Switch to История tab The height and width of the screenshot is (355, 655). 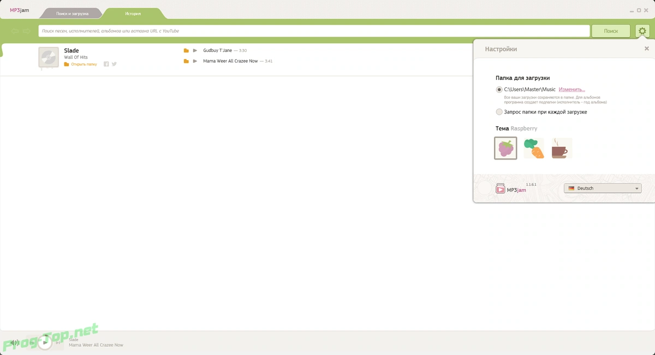[133, 13]
